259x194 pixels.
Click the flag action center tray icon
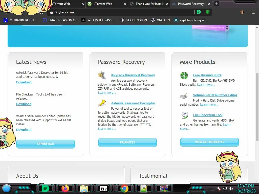pyautogui.click(x=219, y=188)
